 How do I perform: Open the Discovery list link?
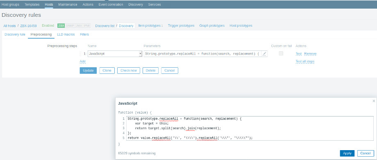(105, 26)
